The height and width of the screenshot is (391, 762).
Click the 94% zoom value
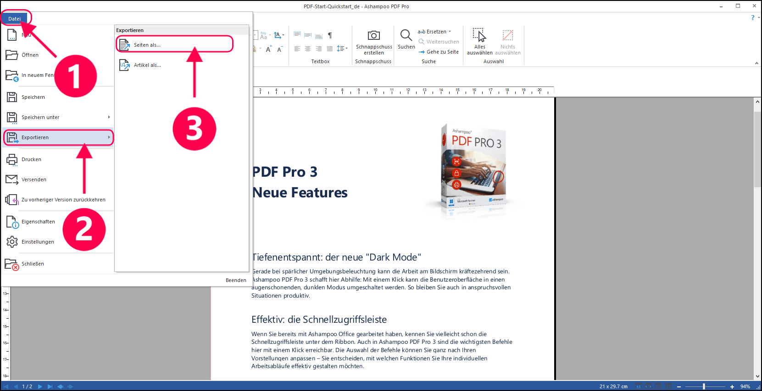pyautogui.click(x=745, y=386)
